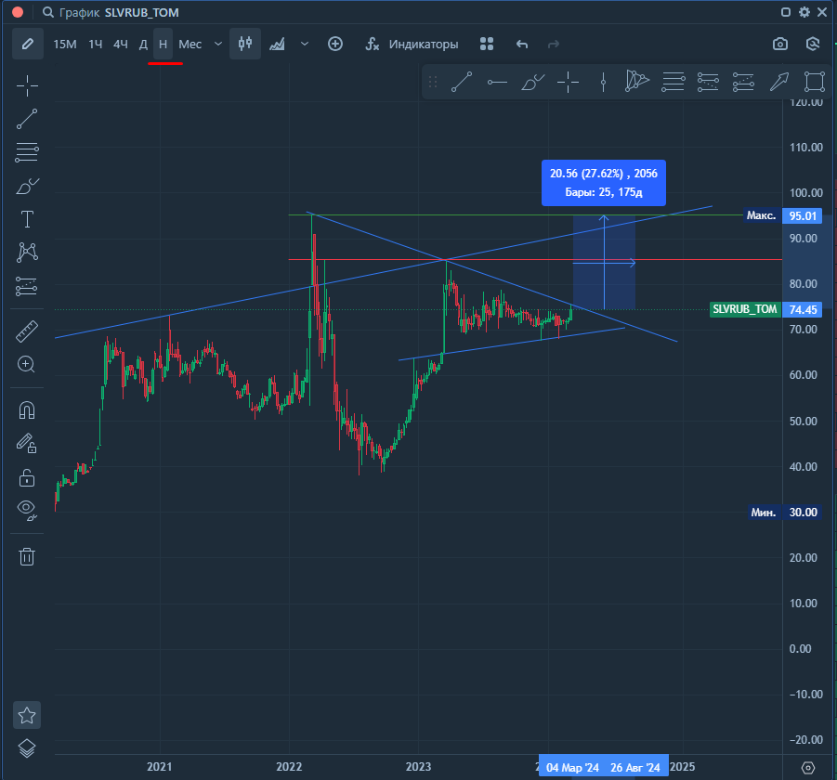Pick rectangle tool in favorites toolbar
This screenshot has height=780, width=837.
(x=815, y=82)
